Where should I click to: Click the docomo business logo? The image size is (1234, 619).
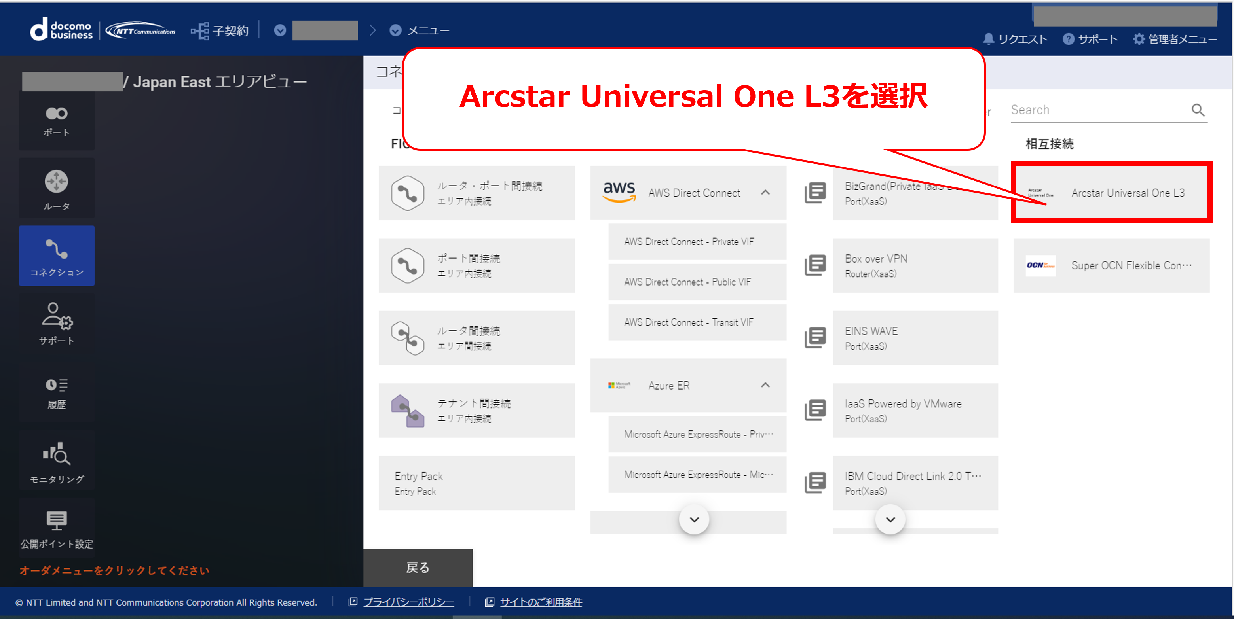[x=61, y=30]
